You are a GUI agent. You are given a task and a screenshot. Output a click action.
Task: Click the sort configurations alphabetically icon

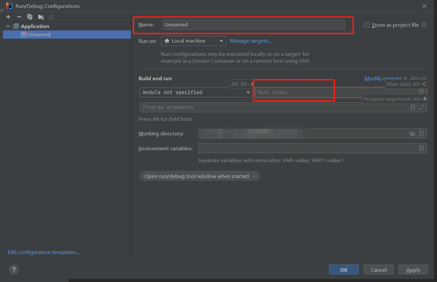[x=51, y=17]
